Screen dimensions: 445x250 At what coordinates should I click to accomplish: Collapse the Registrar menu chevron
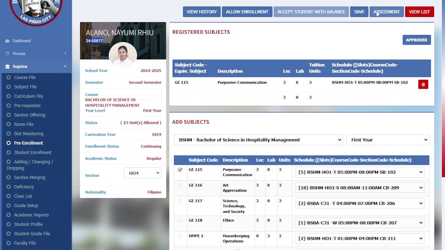(65, 66)
